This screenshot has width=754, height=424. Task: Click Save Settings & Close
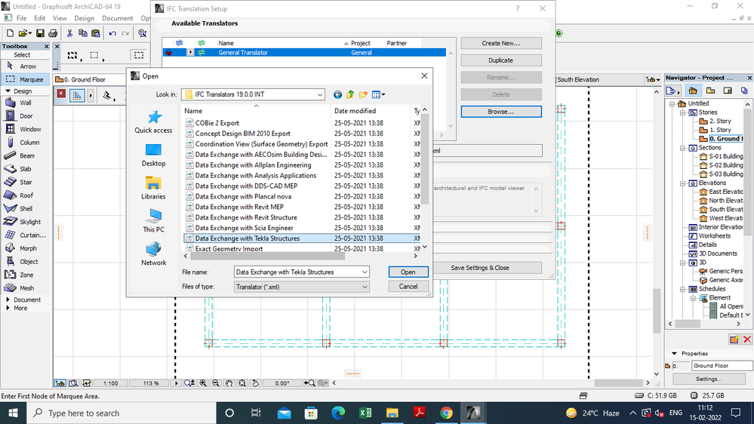click(479, 268)
